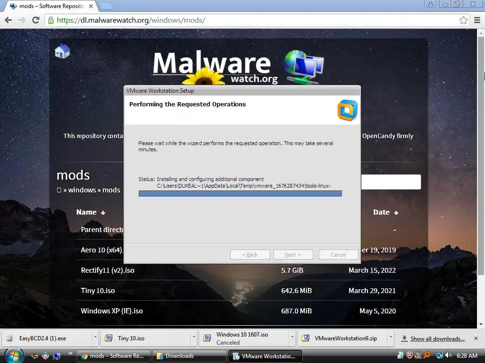Click the Tiny 10.iso download file icon
The image size is (485, 363).
pyautogui.click(x=109, y=338)
